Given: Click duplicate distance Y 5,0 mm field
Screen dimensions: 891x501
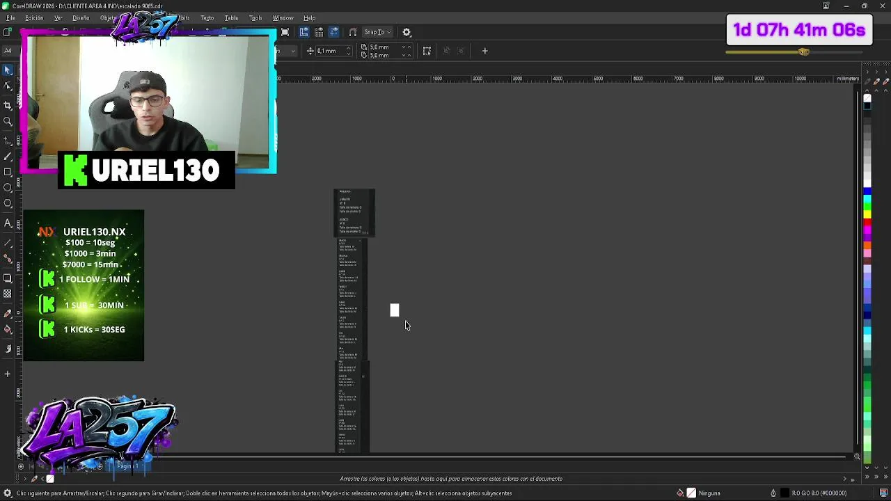Looking at the screenshot, I should (384, 55).
